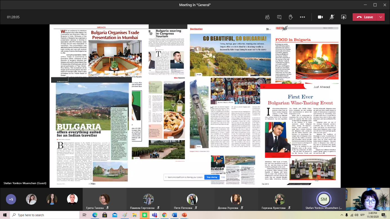Viewport: 390px width, 219px height.
Task: Open Google Chrome from the taskbar
Action: pos(164,215)
